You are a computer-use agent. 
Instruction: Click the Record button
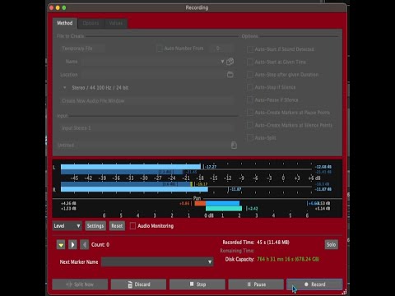[314, 284]
